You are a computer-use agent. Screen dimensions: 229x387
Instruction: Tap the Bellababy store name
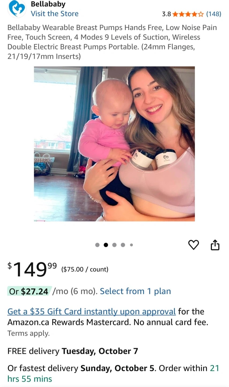[x=48, y=4]
